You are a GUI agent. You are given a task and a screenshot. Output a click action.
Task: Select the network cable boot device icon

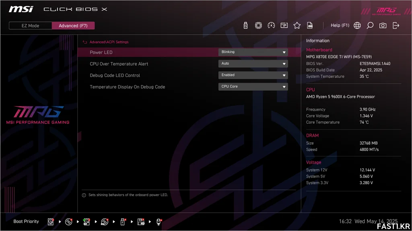(159, 222)
